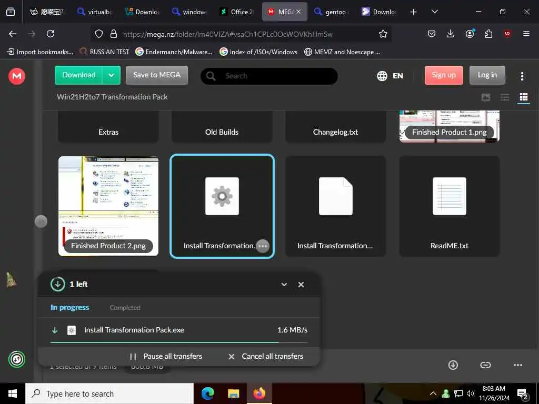
Task: Select the ReadME.txt file
Action: [450, 206]
